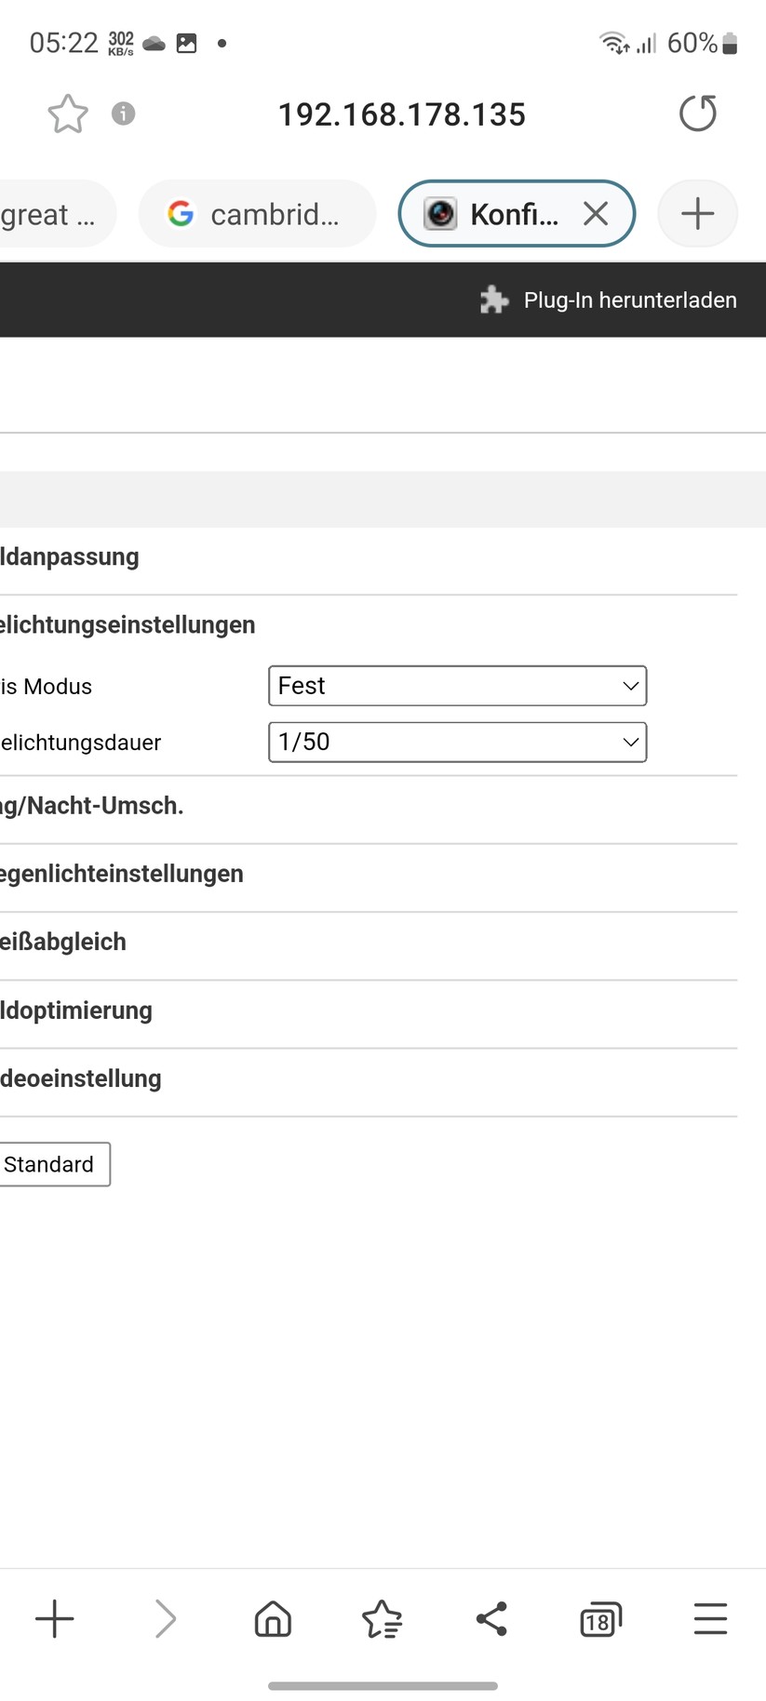This screenshot has width=766, height=1701.
Task: Click the Plug-In herunterladen puzzle icon
Action: [x=493, y=300]
